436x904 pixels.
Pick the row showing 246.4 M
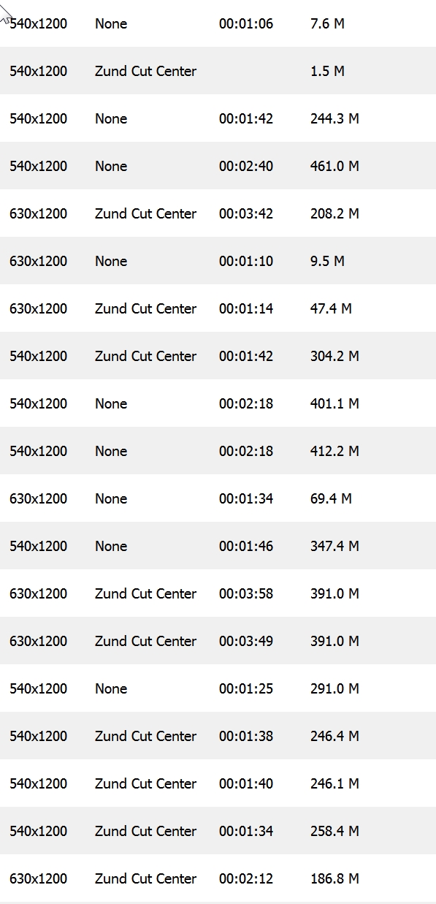(x=218, y=736)
